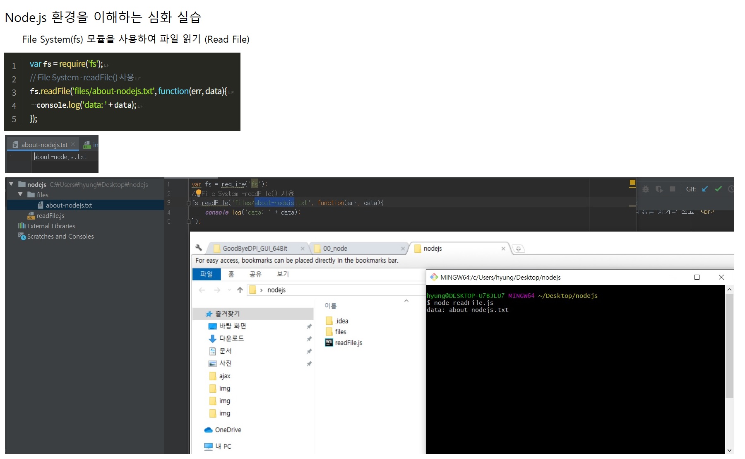Click the stop square icon in toolbar
The height and width of the screenshot is (459, 745).
click(x=673, y=189)
